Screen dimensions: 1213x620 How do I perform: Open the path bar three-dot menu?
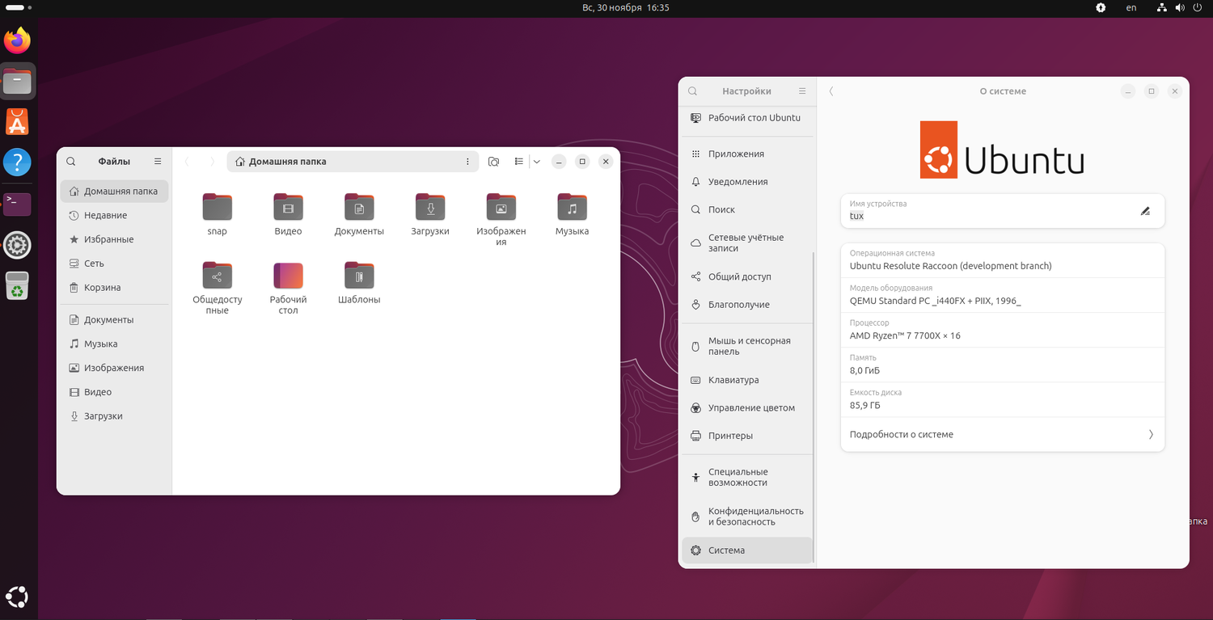pos(467,162)
